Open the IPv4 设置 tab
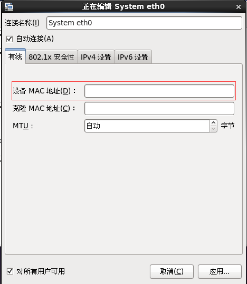247x284 pixels. click(96, 57)
